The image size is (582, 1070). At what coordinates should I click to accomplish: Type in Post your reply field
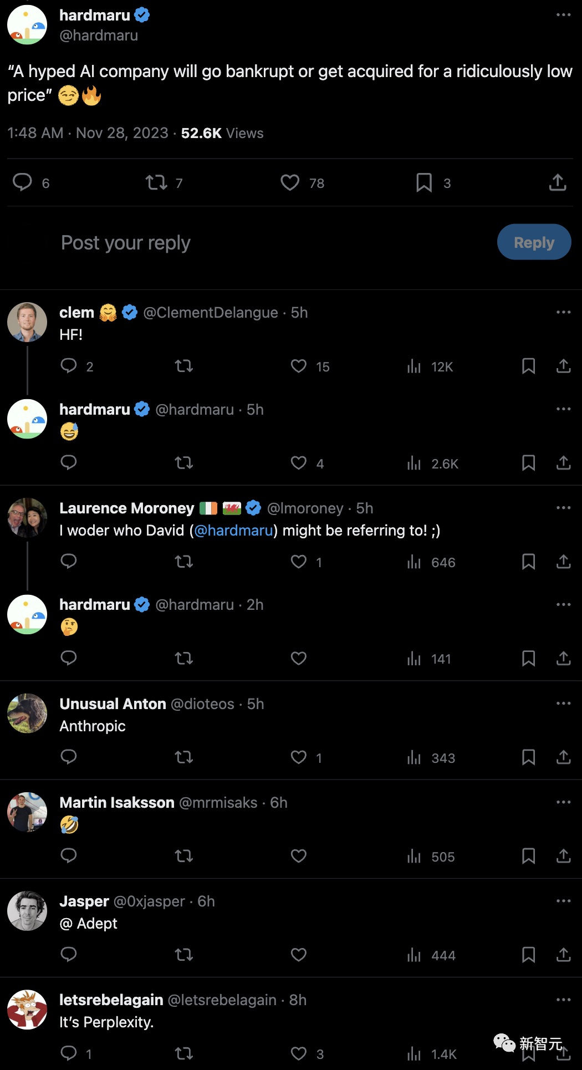tap(222, 243)
